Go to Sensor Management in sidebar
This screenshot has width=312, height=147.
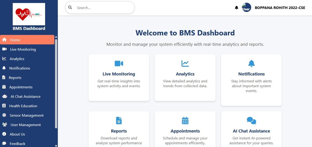click(26, 115)
